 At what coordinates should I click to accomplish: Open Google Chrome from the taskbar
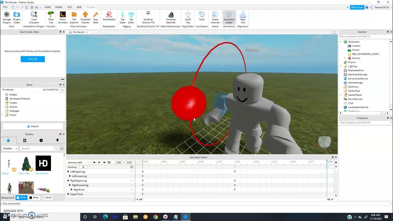[x=155, y=217]
